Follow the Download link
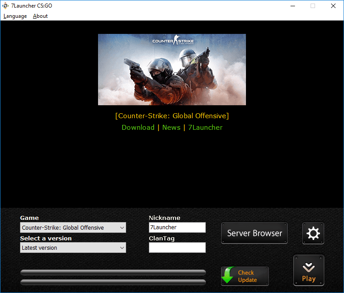 tap(138, 128)
